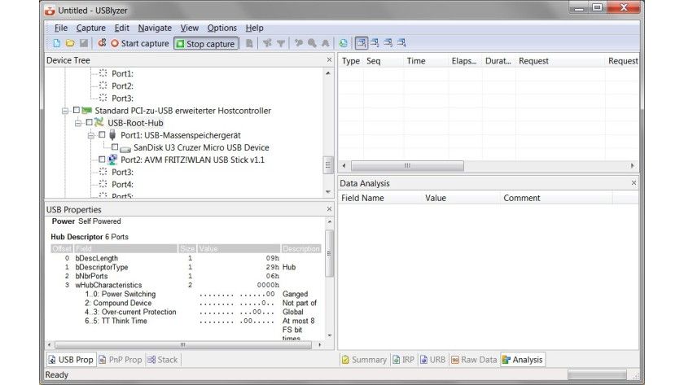Close the Data Analysis panel

point(634,183)
